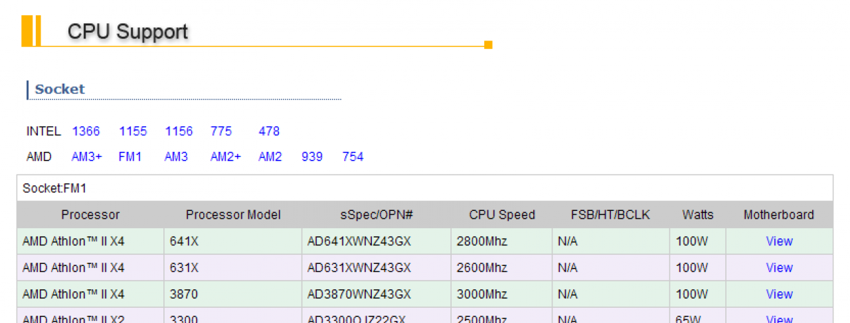Viewport: 850px width, 323px height.
Task: Open the AMD 754 socket link
Action: pos(353,157)
